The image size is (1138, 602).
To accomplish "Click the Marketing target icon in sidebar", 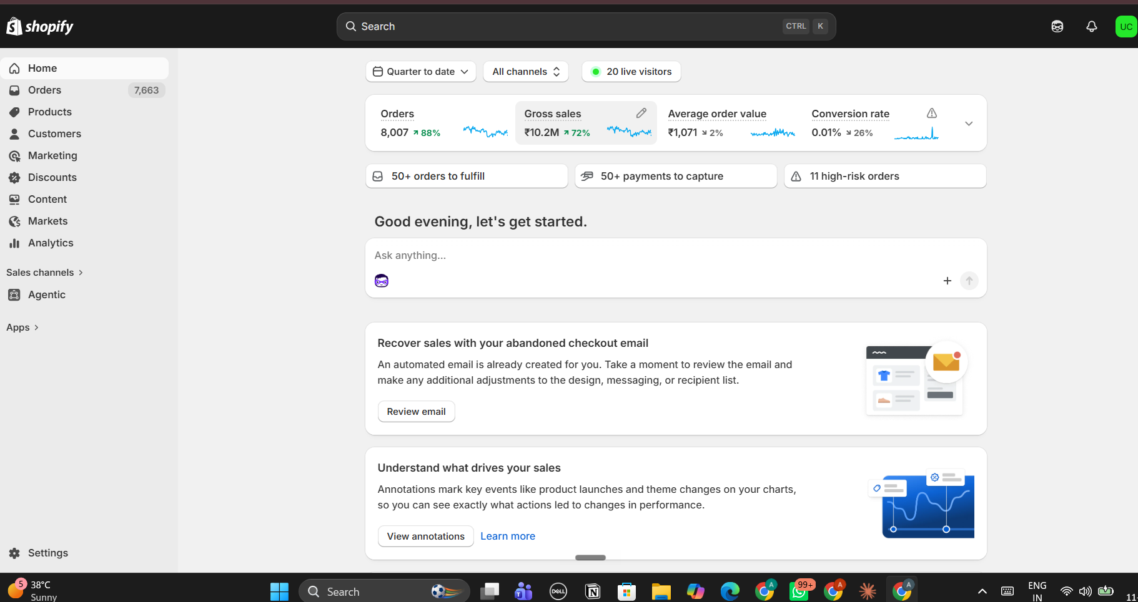I will (14, 156).
